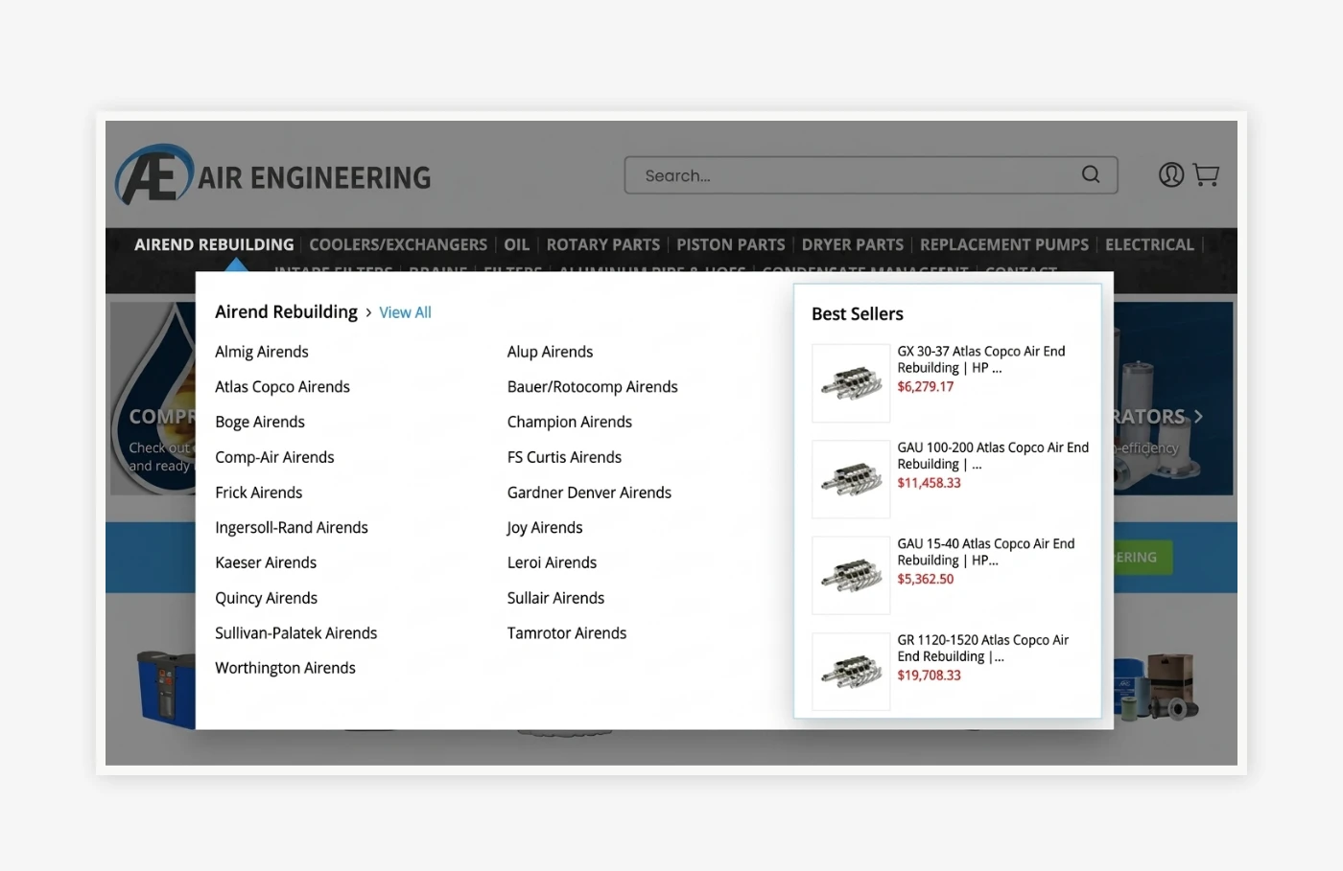Select Tamrotor Airends
1343x871 pixels.
coord(567,633)
